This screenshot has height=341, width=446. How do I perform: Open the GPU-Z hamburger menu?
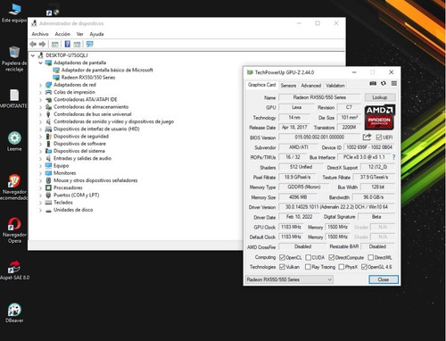[x=394, y=83]
